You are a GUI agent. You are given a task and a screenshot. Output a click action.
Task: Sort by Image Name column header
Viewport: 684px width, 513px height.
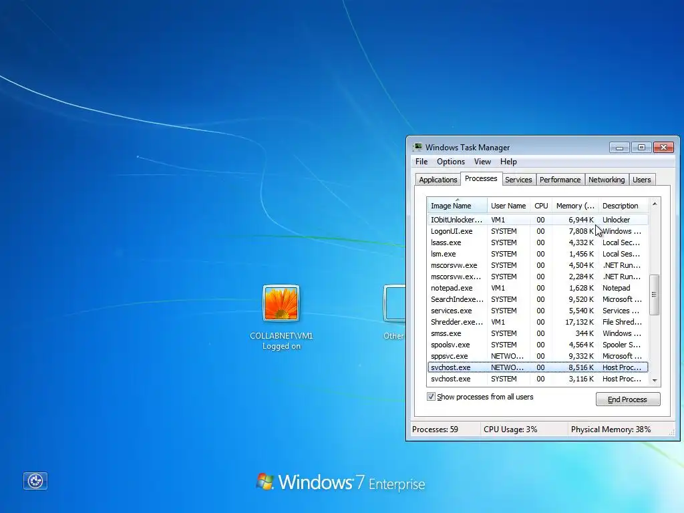point(457,206)
